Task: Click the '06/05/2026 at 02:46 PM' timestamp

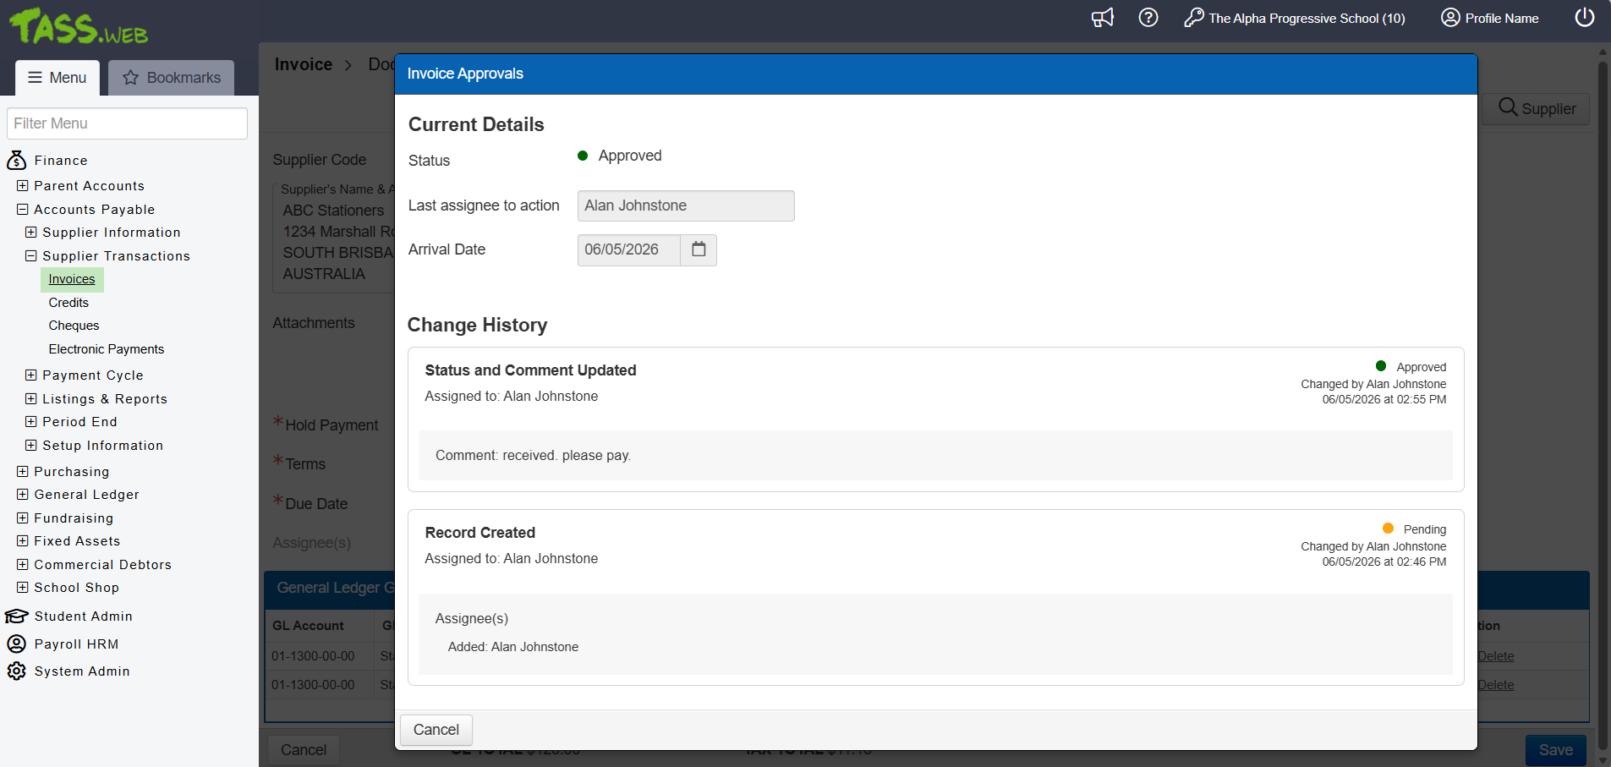Action: (x=1384, y=562)
